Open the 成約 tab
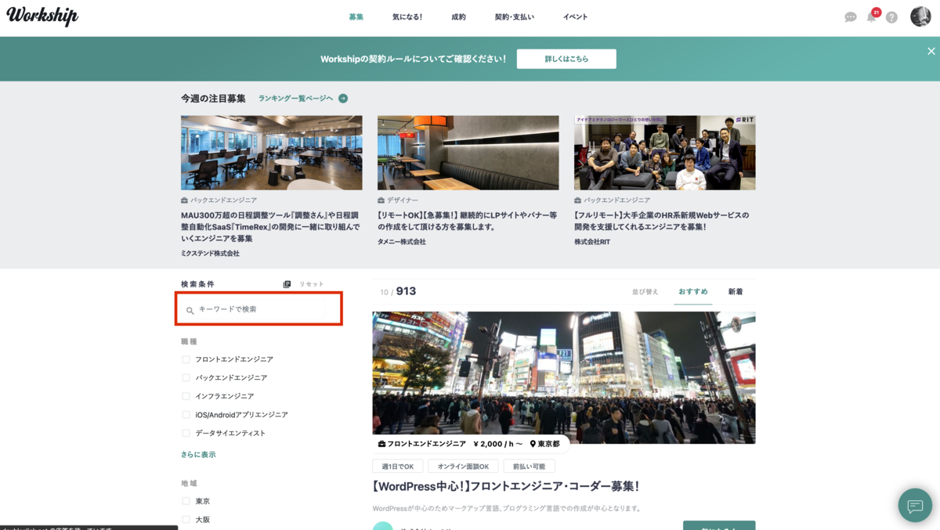This screenshot has height=530, width=940. [x=458, y=16]
